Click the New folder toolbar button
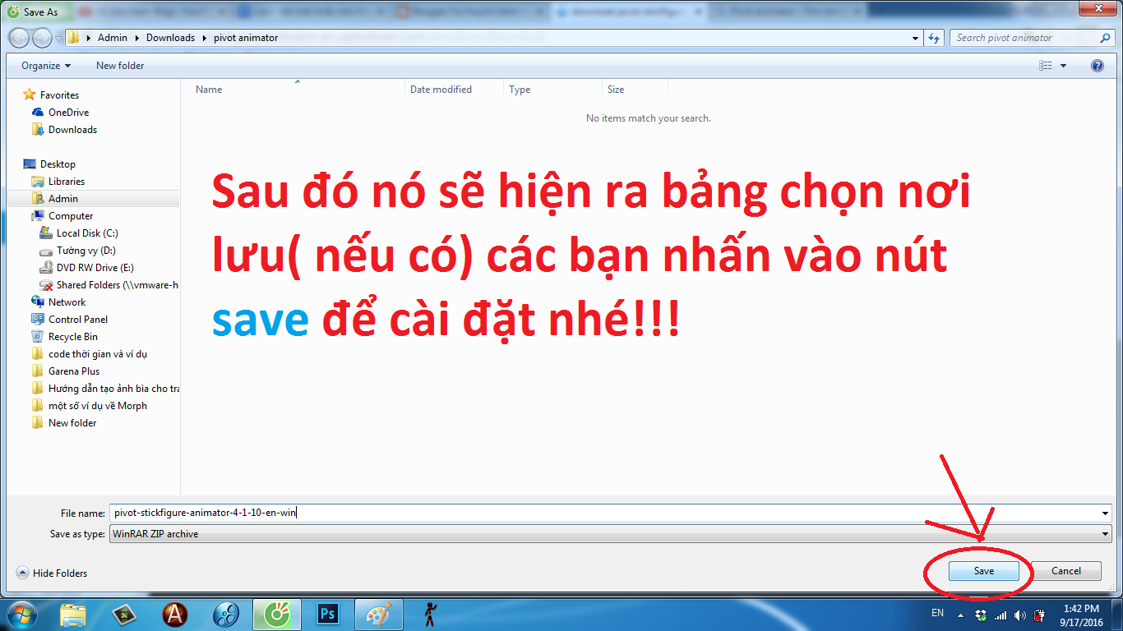This screenshot has width=1123, height=631. point(120,66)
